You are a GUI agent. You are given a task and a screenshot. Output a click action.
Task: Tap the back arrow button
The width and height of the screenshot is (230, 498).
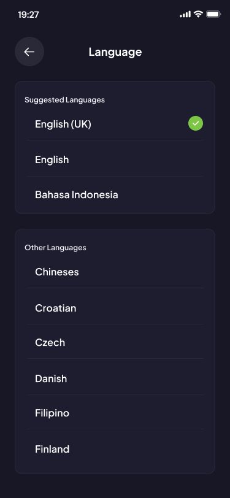pos(29,52)
